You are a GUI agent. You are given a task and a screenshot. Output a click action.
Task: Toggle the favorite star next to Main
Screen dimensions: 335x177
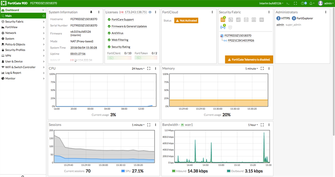point(44,16)
